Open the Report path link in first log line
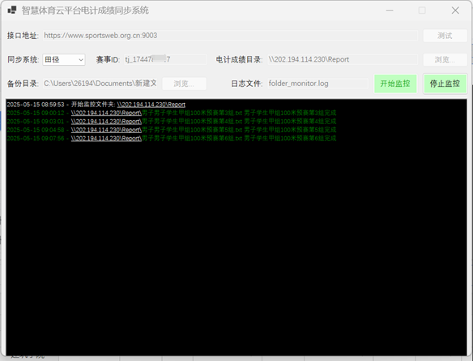Viewport: 473px width, 361px height. pos(151,105)
